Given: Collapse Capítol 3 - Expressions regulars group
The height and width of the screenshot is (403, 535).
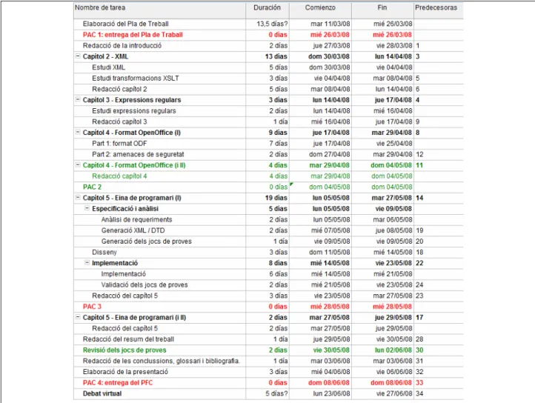Looking at the screenshot, I should (x=78, y=99).
